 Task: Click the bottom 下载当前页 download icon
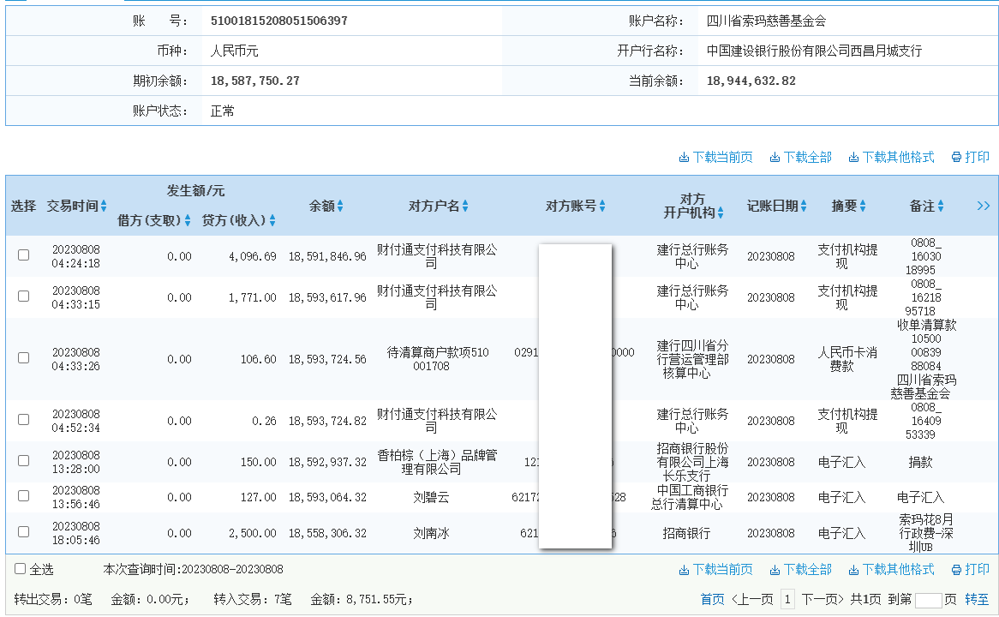(684, 570)
